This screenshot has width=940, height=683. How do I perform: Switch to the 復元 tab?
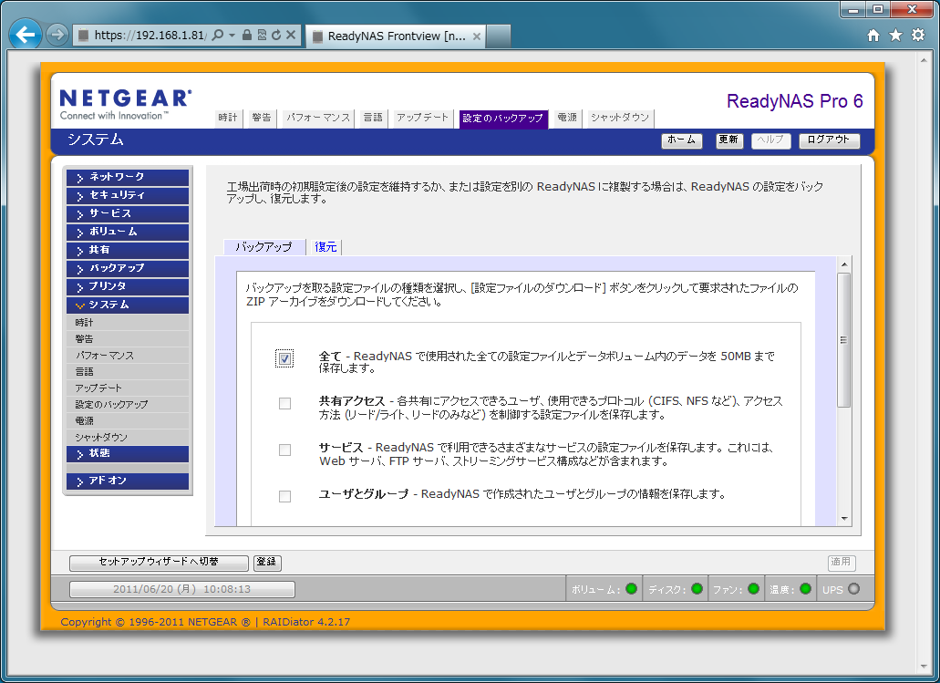click(x=325, y=247)
